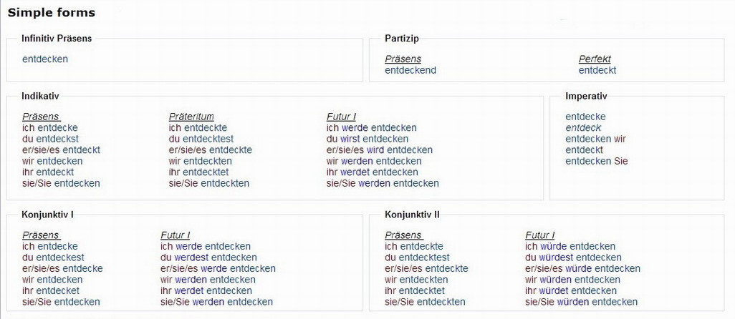Click the imperative "entdecken Sie"
The image size is (735, 319).
596,161
